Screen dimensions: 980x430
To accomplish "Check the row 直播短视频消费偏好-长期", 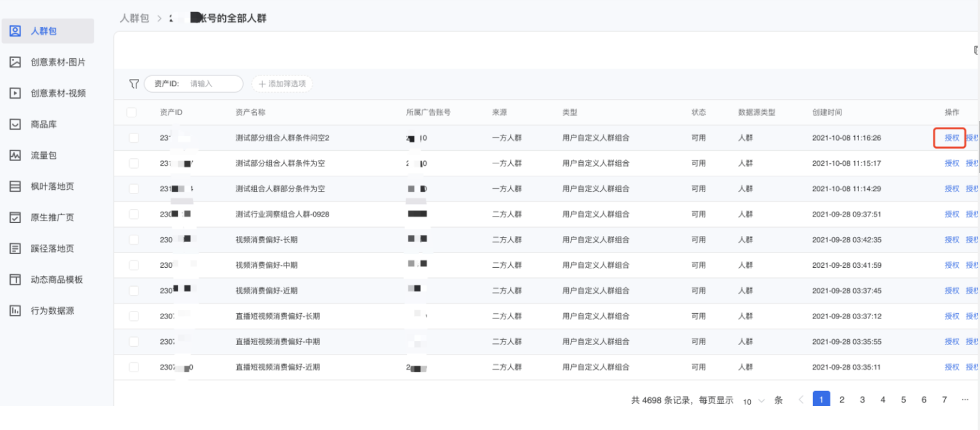I will click(x=134, y=316).
